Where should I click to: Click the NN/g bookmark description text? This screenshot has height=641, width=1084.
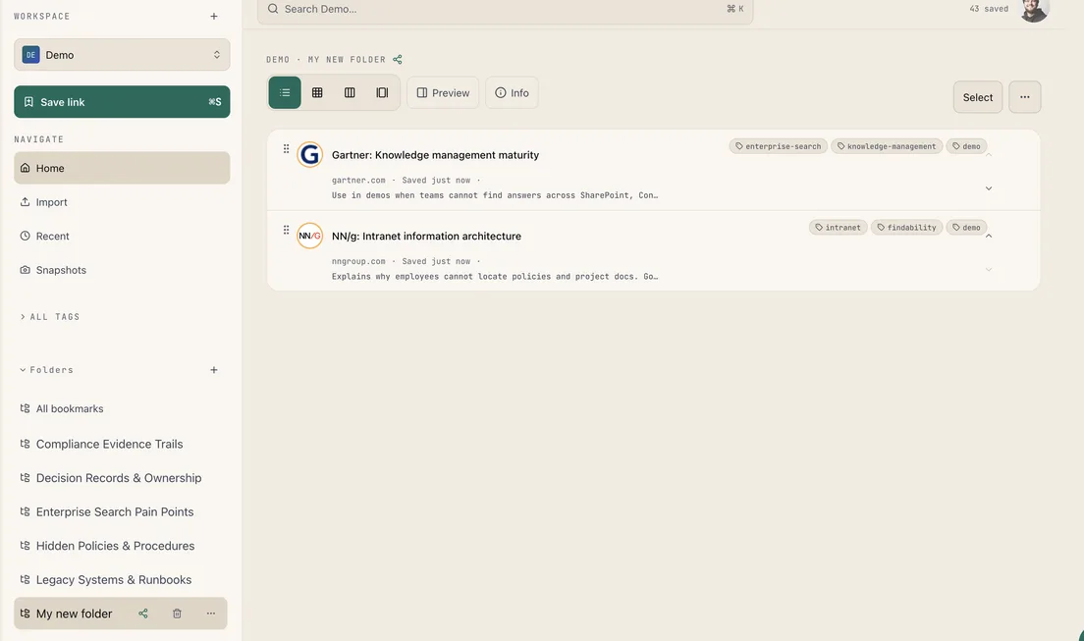coord(495,277)
